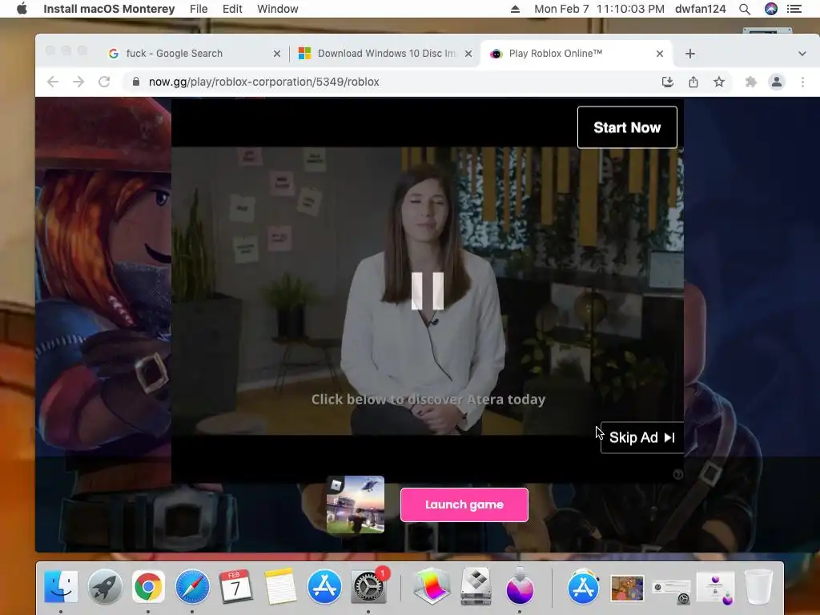Open Launchpad from the Dock
The width and height of the screenshot is (820, 615).
click(x=105, y=587)
